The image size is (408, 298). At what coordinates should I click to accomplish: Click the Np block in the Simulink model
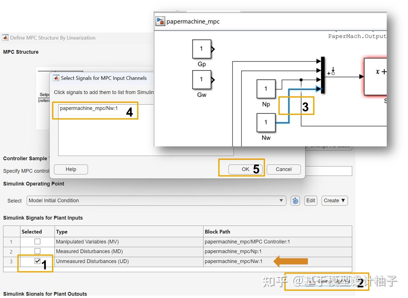pos(266,89)
